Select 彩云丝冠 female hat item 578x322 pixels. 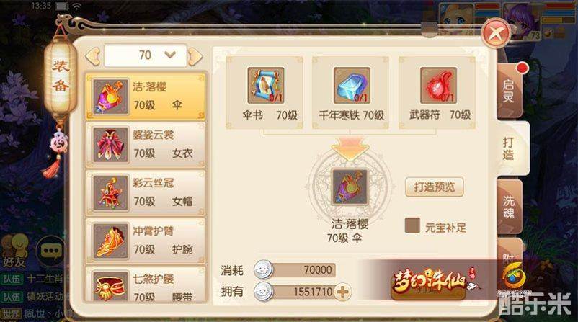tap(146, 192)
